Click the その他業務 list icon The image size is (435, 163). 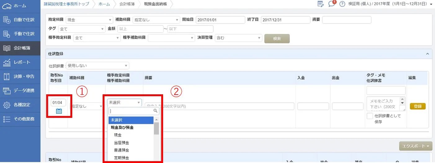point(7,119)
